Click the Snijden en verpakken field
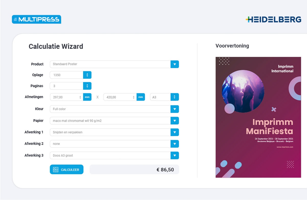Screen dimensions: 307x200 110,132
